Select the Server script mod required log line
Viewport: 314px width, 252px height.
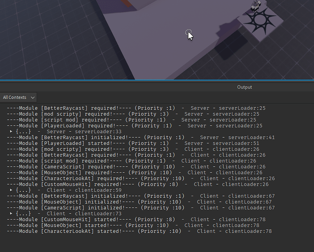132,120
